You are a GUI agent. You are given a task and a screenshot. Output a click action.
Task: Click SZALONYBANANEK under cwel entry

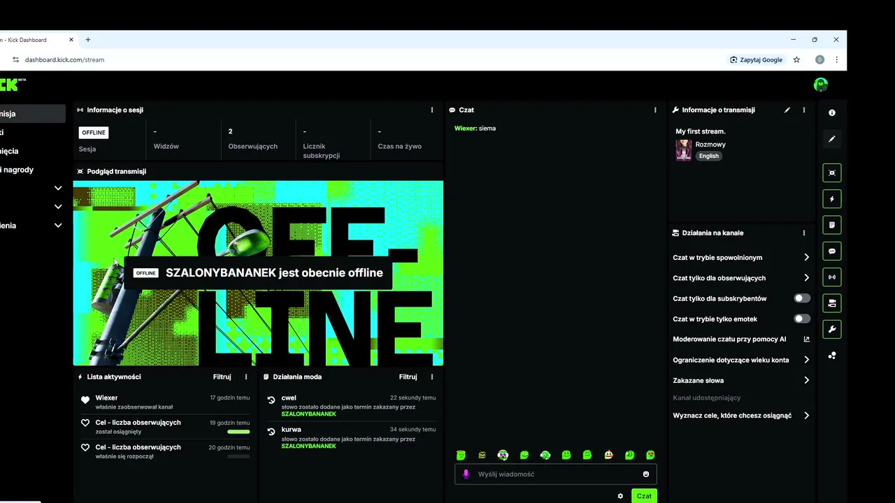point(308,414)
